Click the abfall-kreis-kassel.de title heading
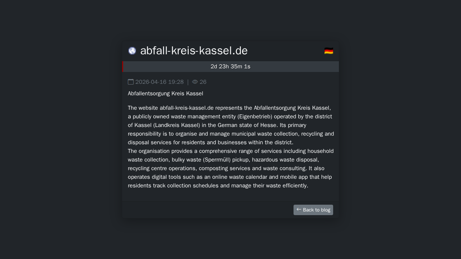This screenshot has width=461, height=259. pos(194,51)
